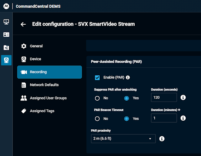The image size is (201, 156).
Task: Click the Peer-Assisted Recording (PAR) heading
Action: tap(116, 62)
